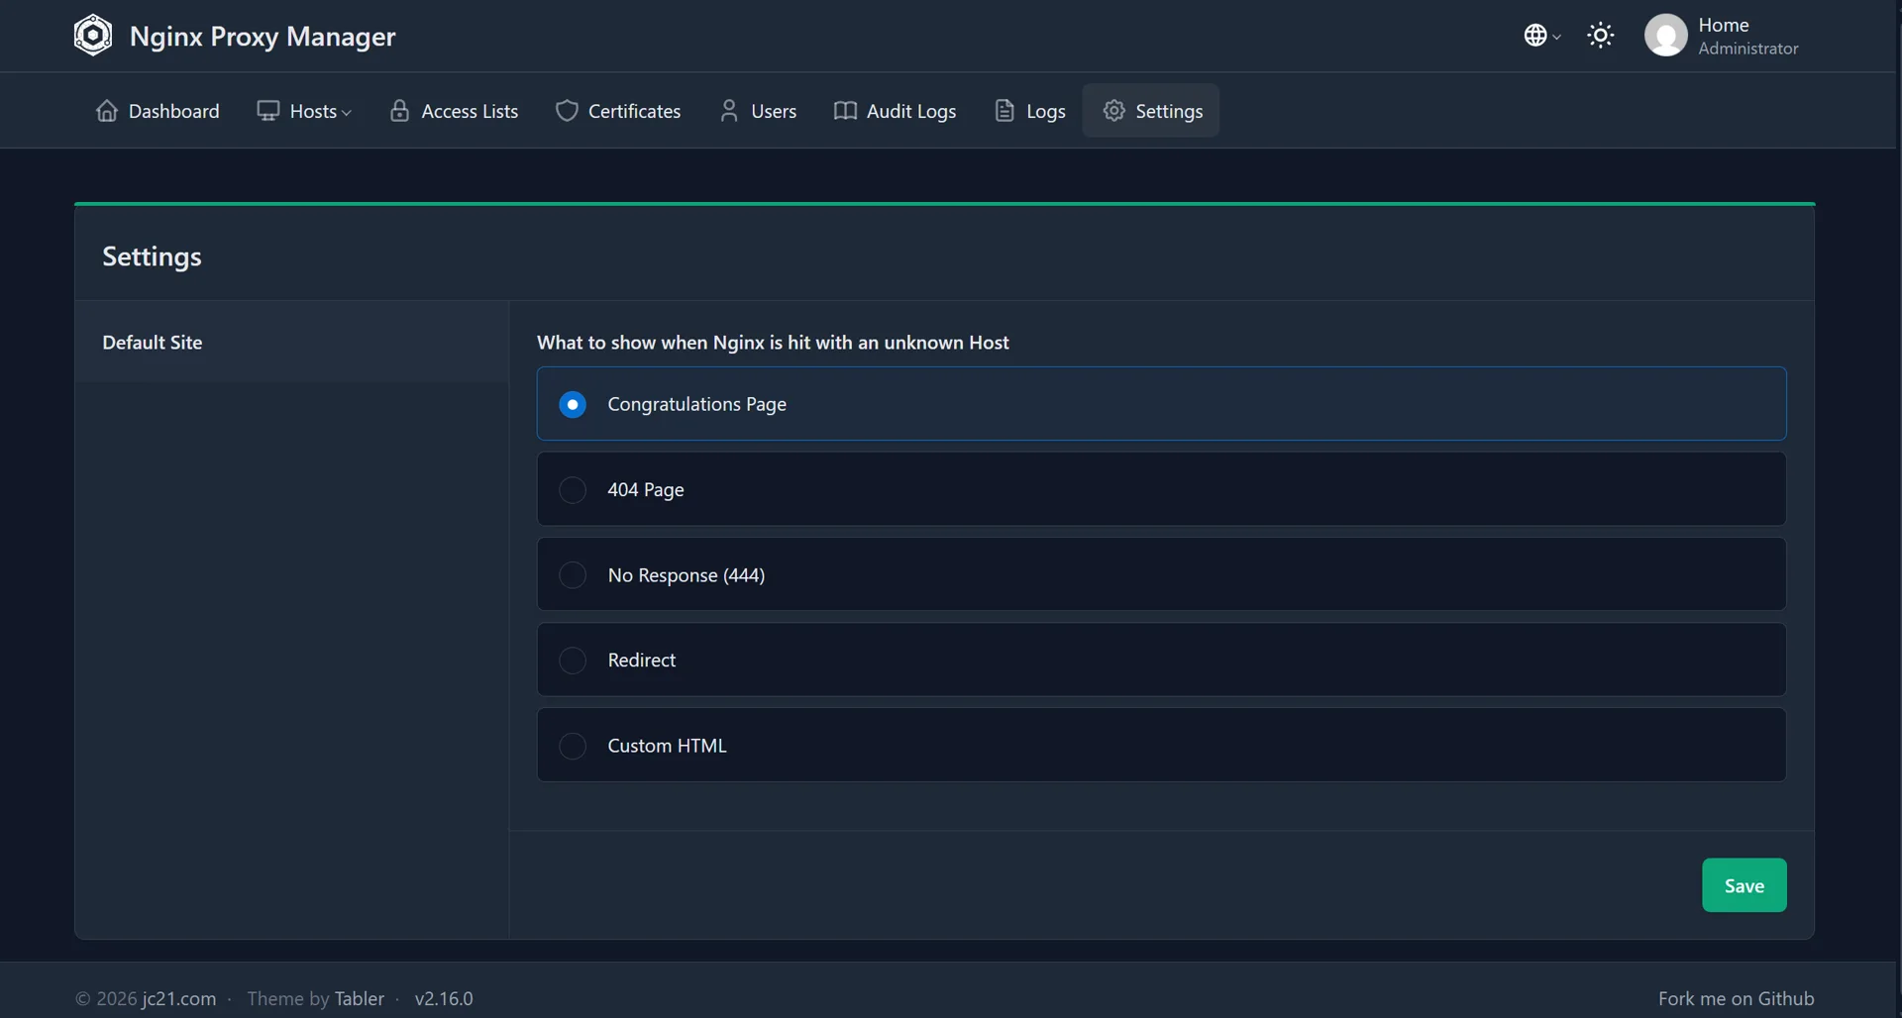Open the Certificates menu label
Viewport: 1902px width, 1018px height.
(634, 111)
